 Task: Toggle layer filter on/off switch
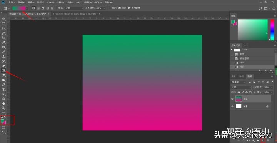[x=272, y=81]
